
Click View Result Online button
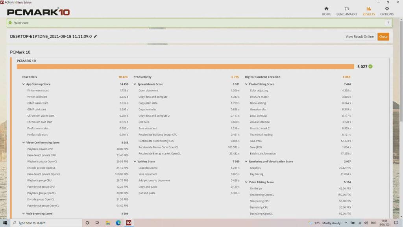click(x=359, y=37)
